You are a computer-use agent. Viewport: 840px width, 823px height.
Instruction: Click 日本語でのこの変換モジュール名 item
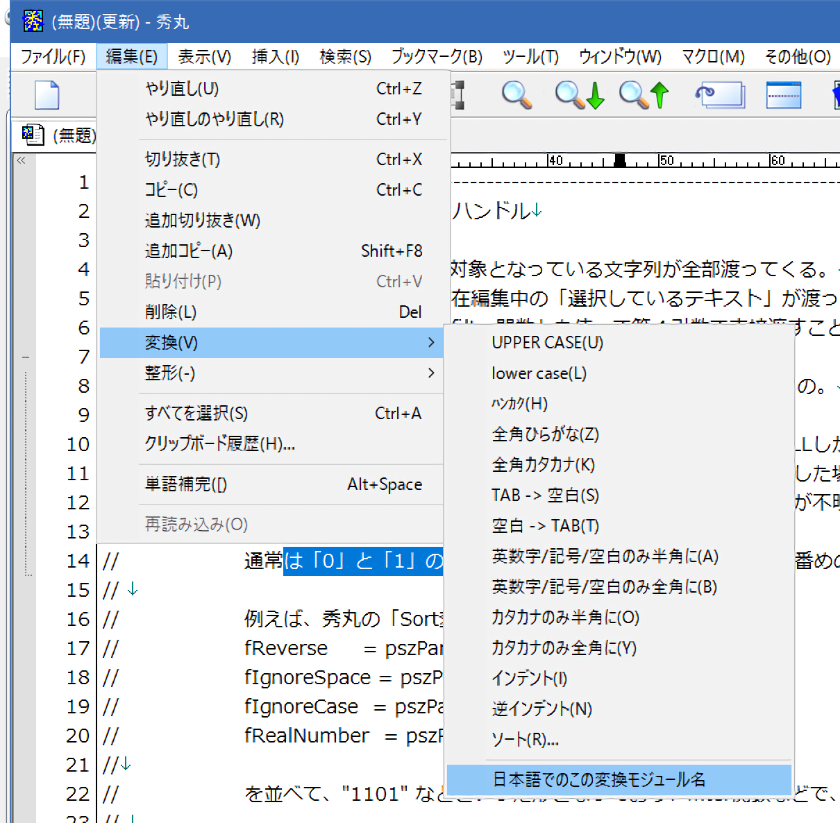pyautogui.click(x=598, y=779)
